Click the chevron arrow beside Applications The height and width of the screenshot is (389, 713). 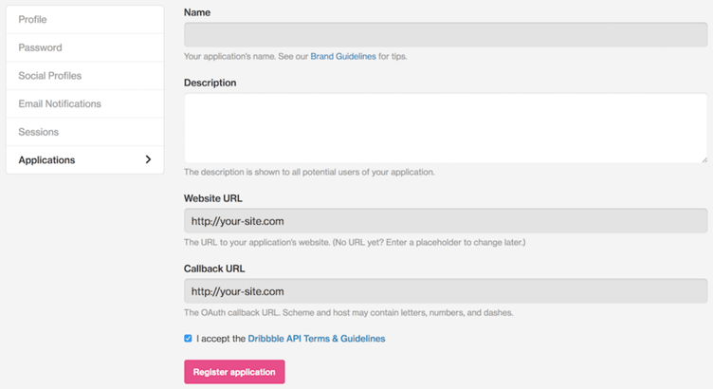(x=148, y=159)
